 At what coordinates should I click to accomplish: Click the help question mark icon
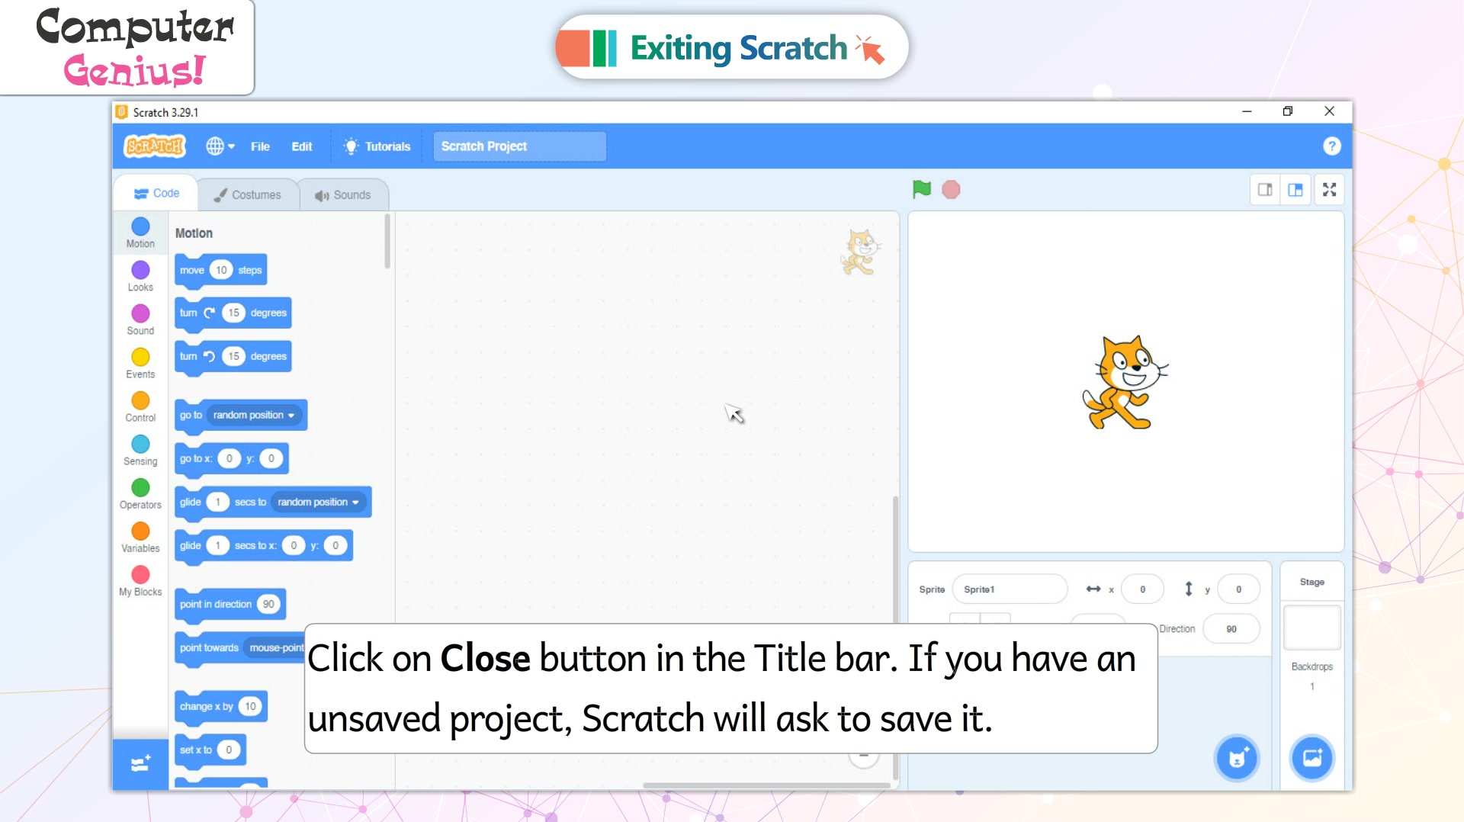(x=1331, y=146)
